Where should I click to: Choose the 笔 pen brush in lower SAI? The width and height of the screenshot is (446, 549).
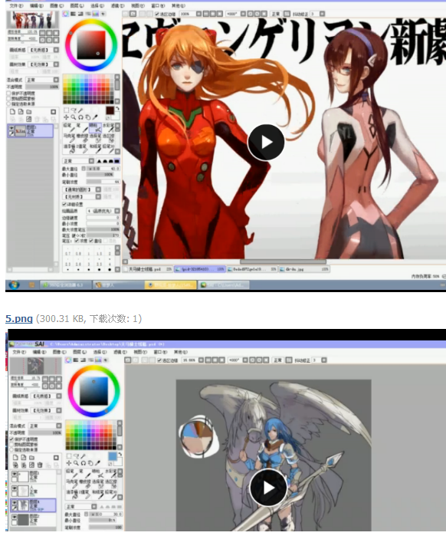point(84,473)
